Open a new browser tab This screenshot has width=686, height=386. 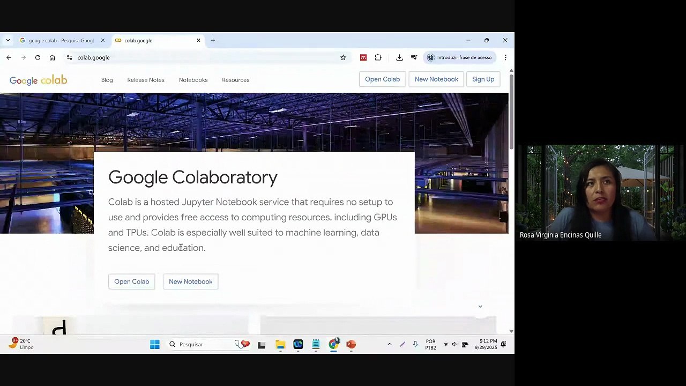point(213,40)
